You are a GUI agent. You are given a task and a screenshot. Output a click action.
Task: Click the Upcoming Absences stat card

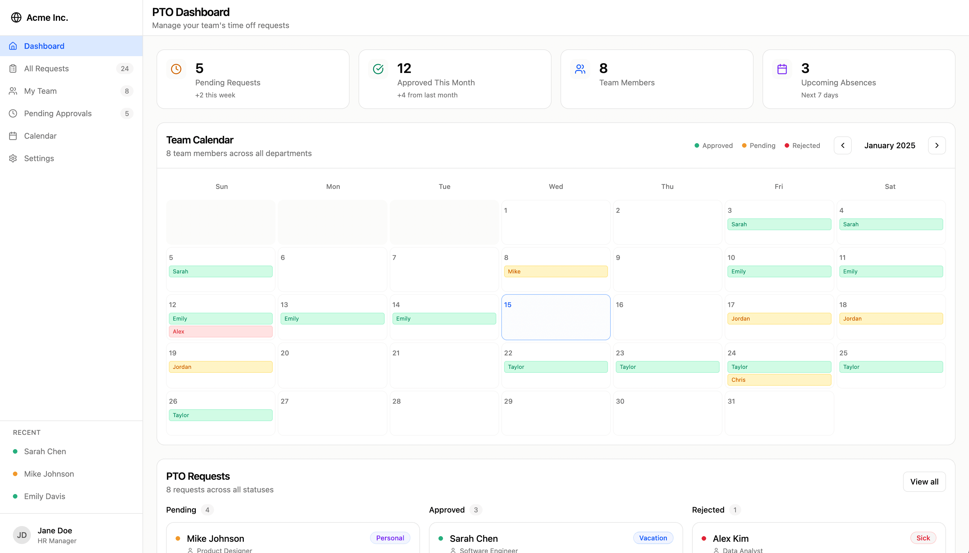858,79
